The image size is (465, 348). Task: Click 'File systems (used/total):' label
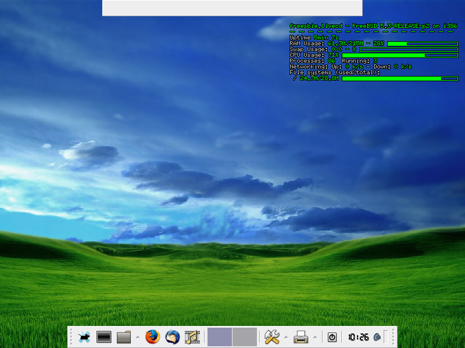coord(335,72)
